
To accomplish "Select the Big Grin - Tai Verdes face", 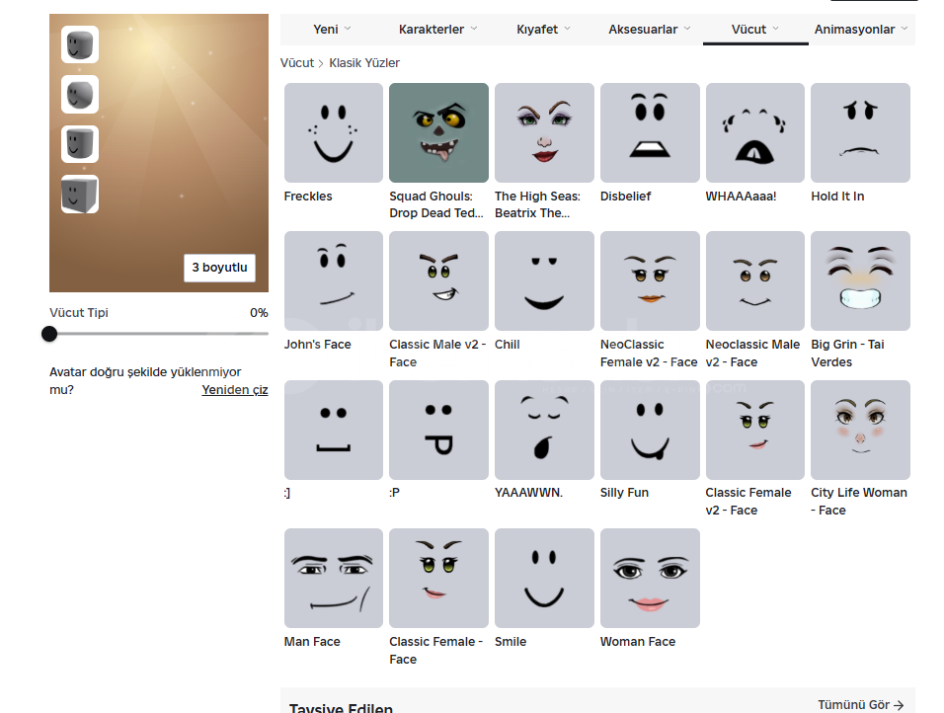I will [860, 281].
